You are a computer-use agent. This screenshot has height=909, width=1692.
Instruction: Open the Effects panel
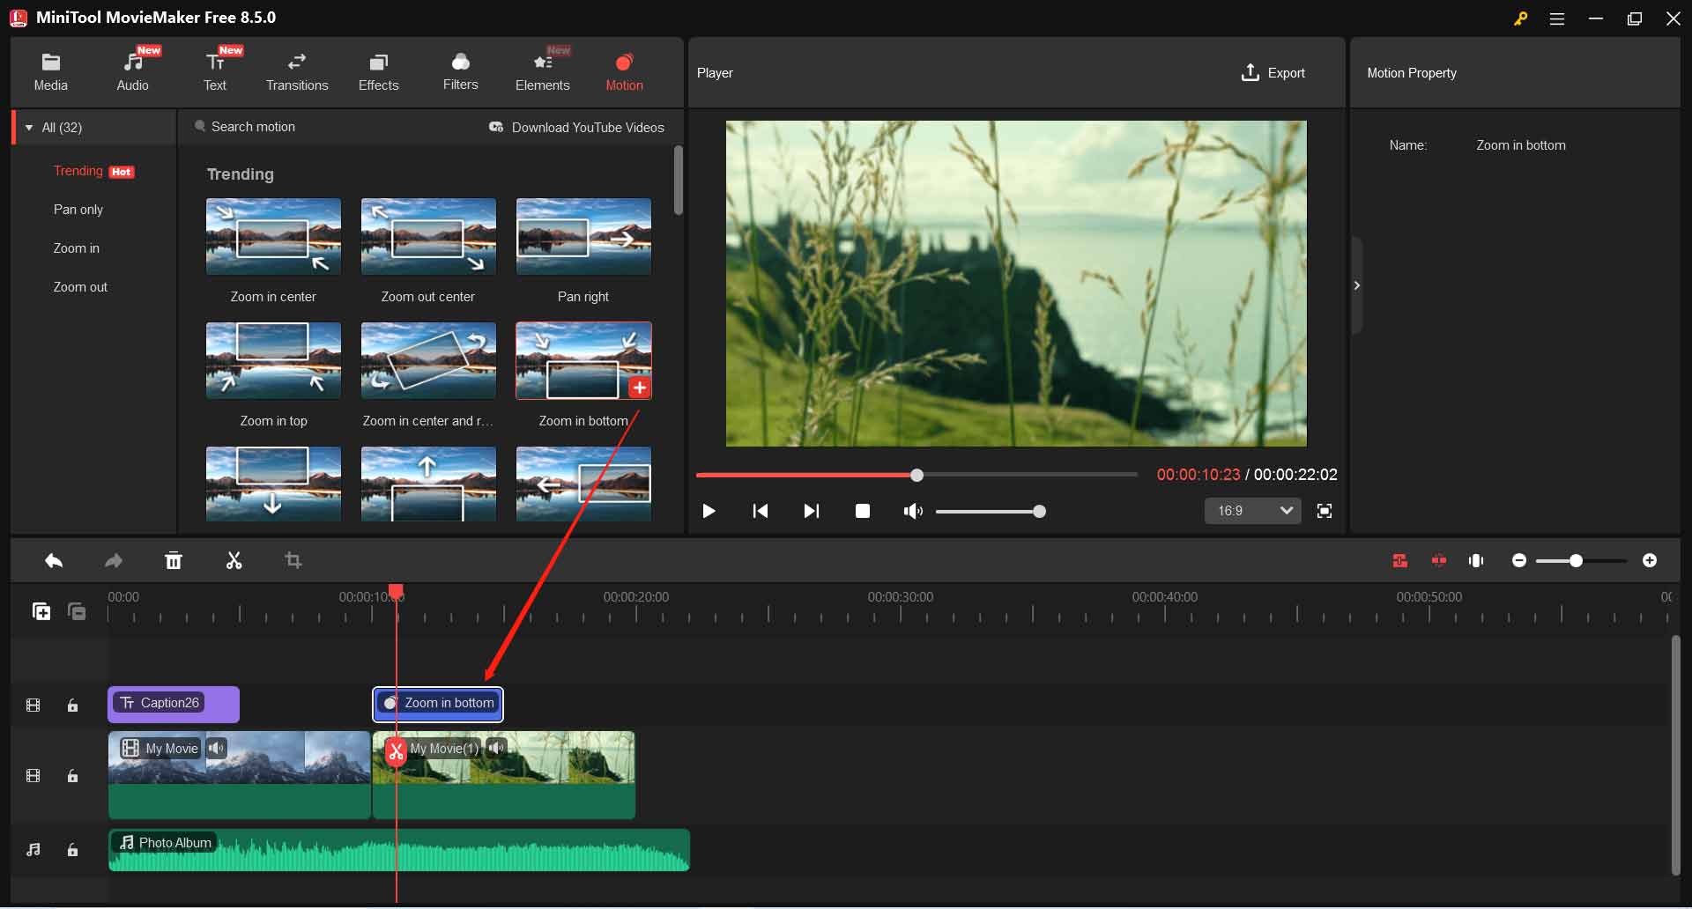tap(378, 70)
